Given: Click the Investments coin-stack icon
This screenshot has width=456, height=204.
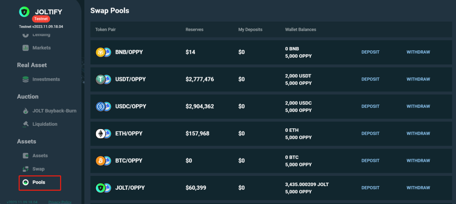Looking at the screenshot, I should click(26, 79).
